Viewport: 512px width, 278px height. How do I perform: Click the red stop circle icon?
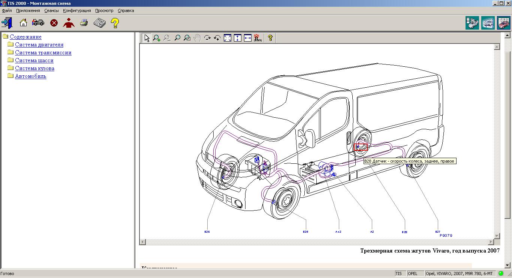coord(54,23)
